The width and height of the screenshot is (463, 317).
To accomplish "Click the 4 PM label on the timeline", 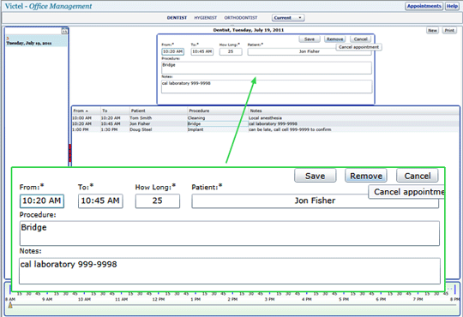I will coord(307,299).
